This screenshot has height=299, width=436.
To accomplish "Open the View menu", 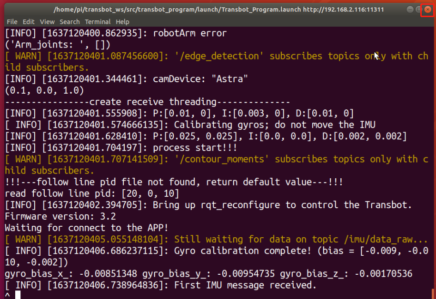I will coord(47,22).
